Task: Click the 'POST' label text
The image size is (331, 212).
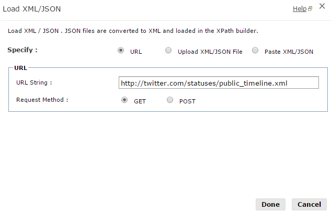Action: point(187,101)
